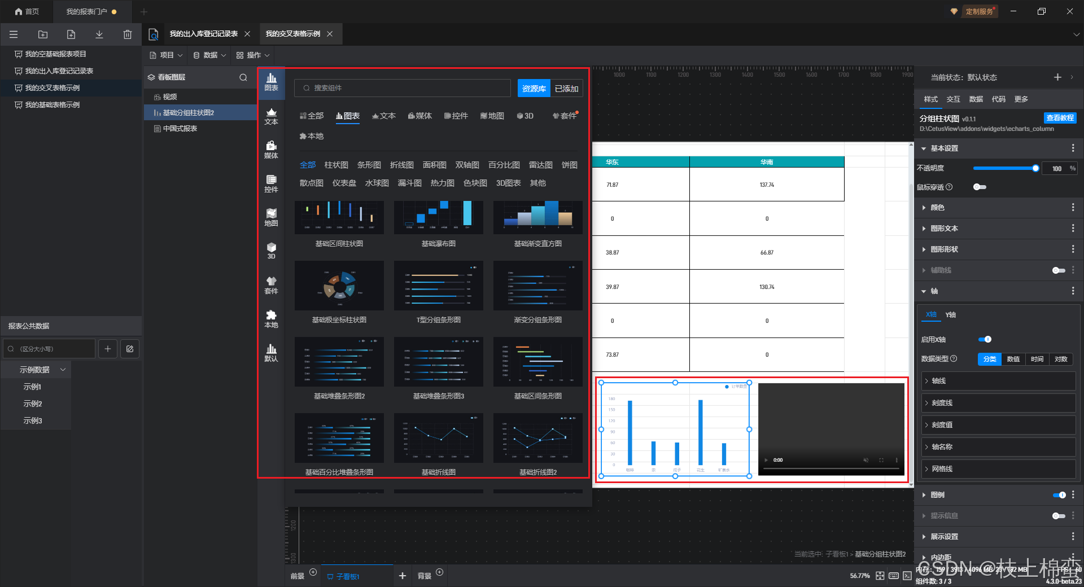Toggle the 鼠标穿透 switch
The image size is (1084, 587).
pyautogui.click(x=980, y=187)
